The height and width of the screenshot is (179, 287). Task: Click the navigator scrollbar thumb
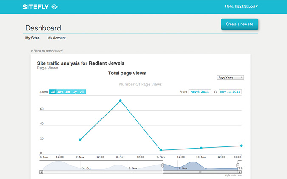[x=200, y=172]
